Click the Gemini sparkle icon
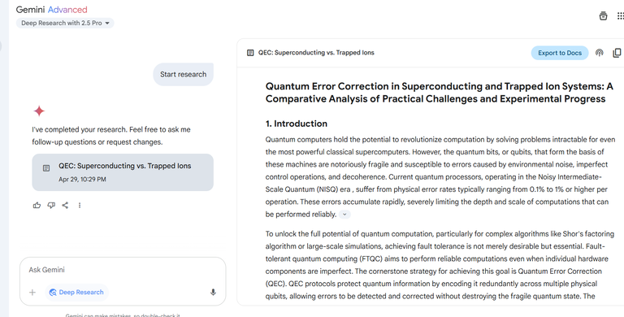 coord(39,111)
